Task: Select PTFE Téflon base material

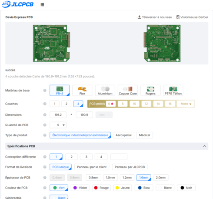Action: [173, 91]
